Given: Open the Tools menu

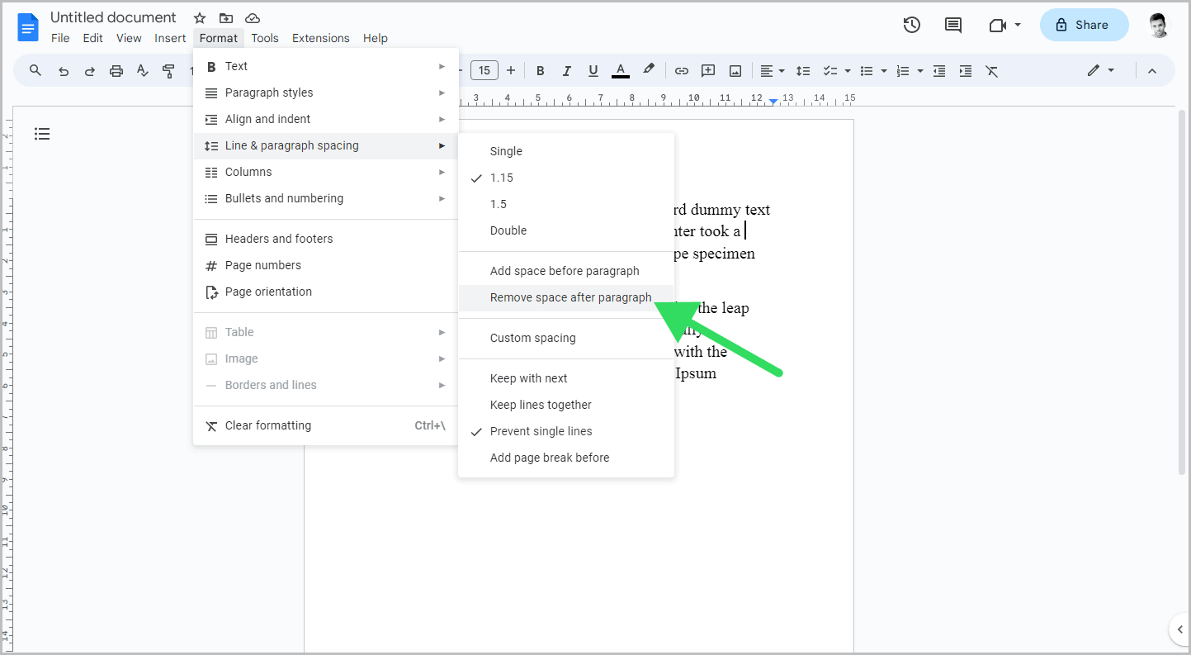Looking at the screenshot, I should (x=265, y=38).
